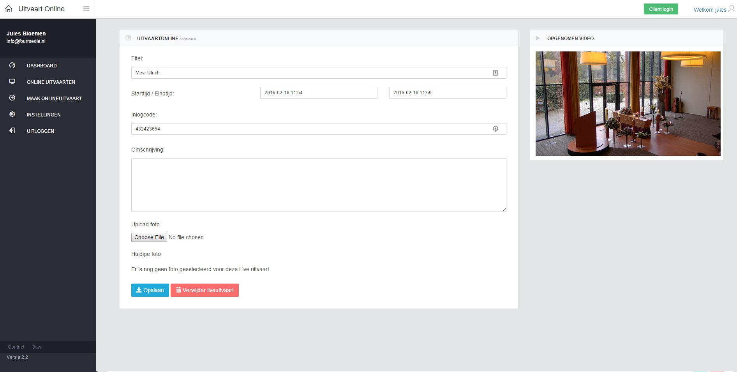Click Choose File to upload a photo

pyautogui.click(x=149, y=237)
